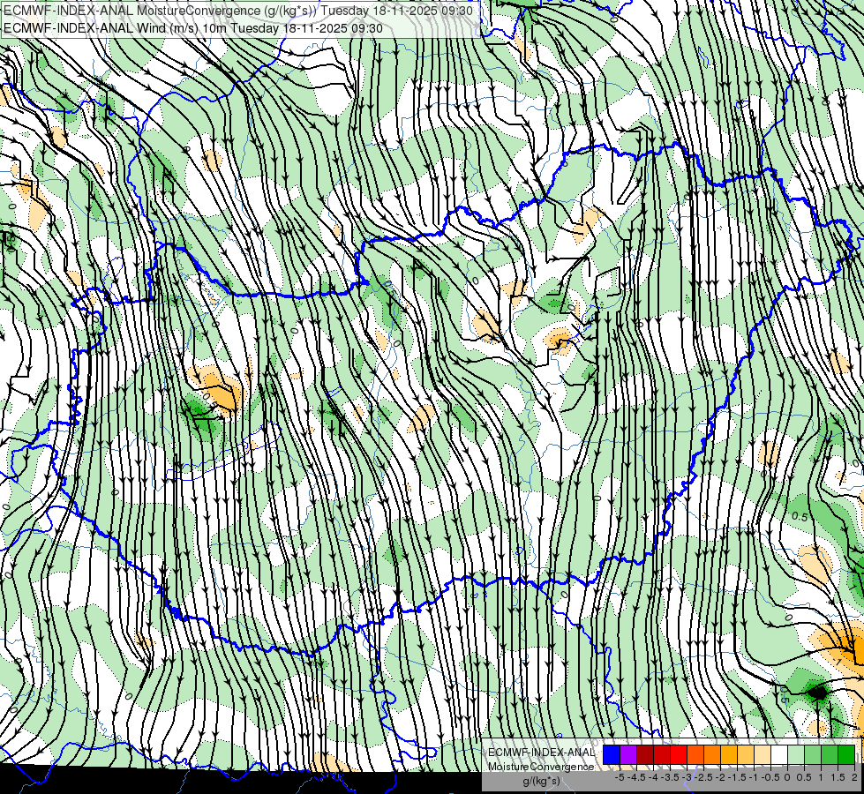This screenshot has height=794, width=864.
Task: Select the lightest green legend swatch
Action: coord(796,754)
